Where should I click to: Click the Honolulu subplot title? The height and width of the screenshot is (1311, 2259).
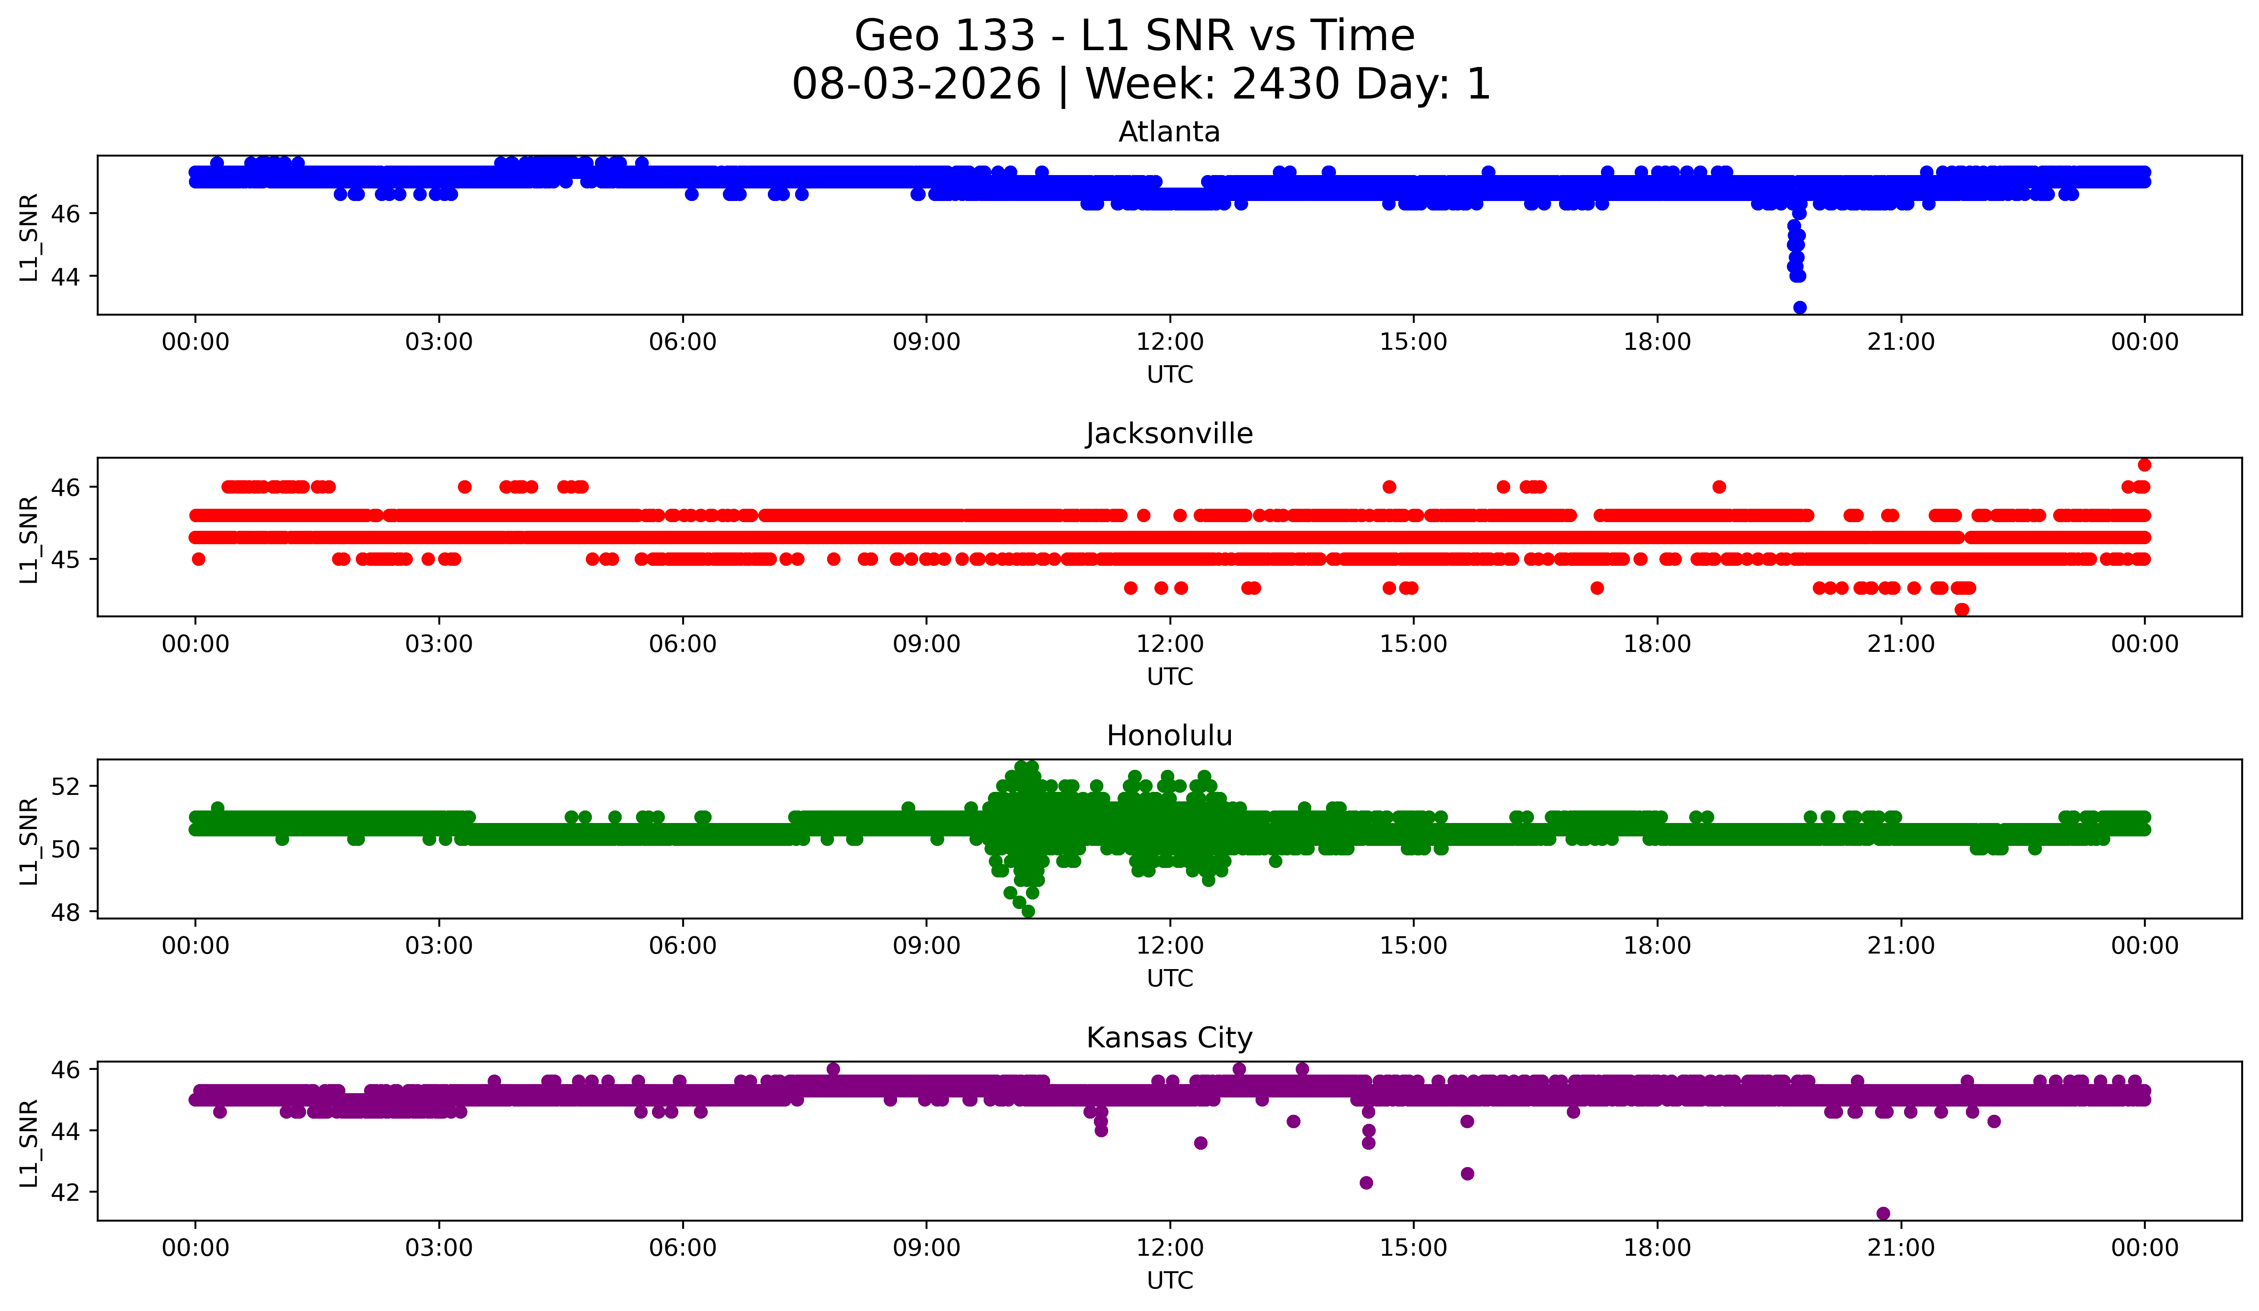(1169, 736)
